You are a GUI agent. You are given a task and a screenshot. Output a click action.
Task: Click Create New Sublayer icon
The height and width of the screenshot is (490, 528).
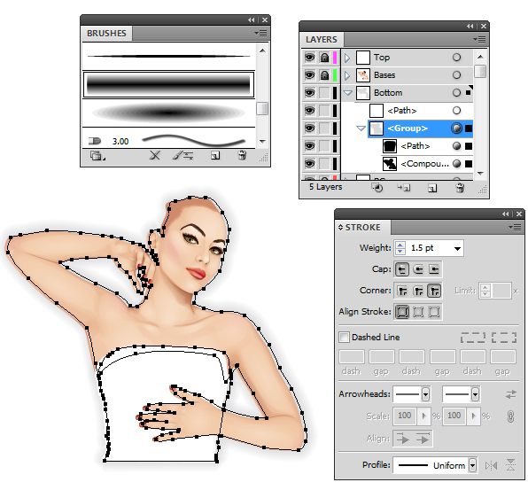404,188
